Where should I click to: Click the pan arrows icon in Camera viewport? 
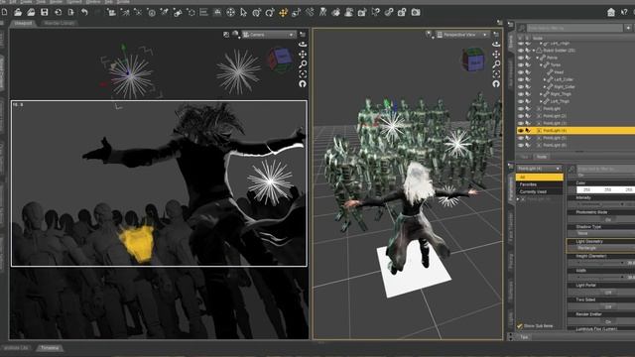[303, 54]
